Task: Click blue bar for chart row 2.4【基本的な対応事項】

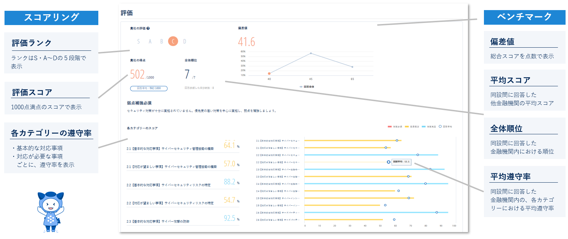Action: click(x=376, y=184)
